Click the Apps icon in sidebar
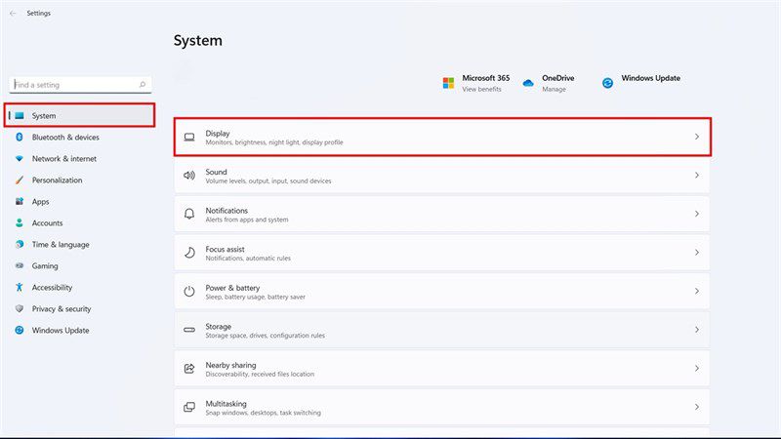781x439 pixels. [20, 201]
